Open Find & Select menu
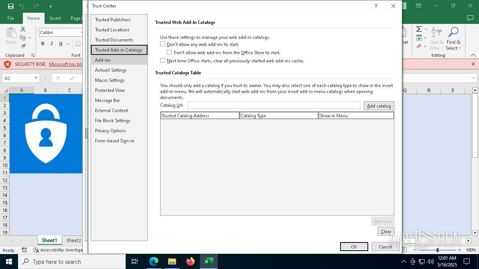Viewport: 479px width, 269px height. click(453, 38)
